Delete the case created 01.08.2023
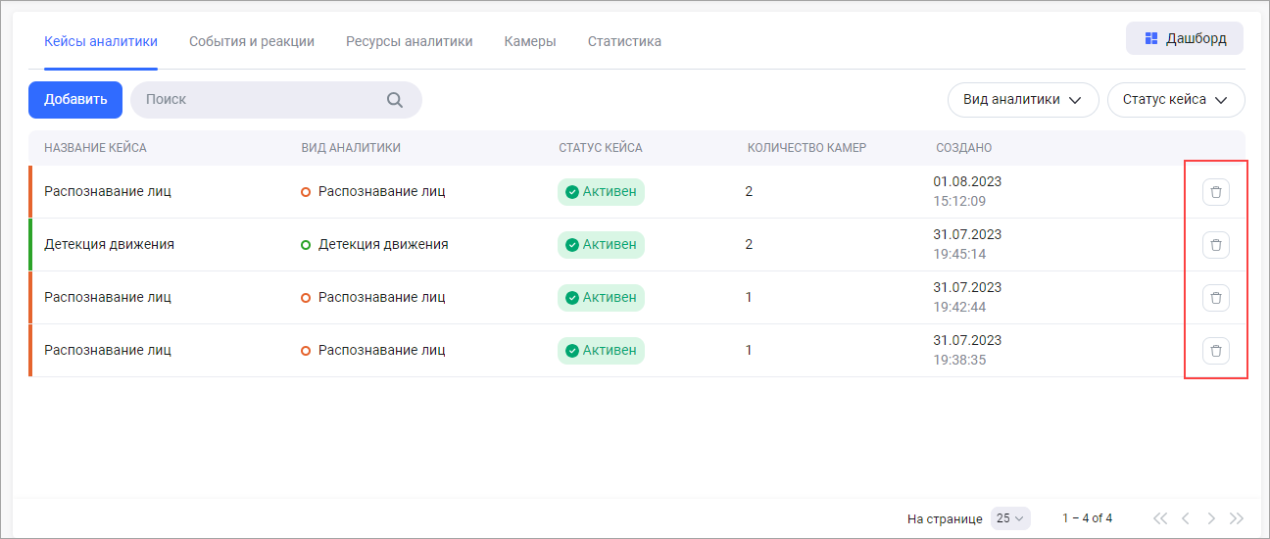 pyautogui.click(x=1215, y=192)
